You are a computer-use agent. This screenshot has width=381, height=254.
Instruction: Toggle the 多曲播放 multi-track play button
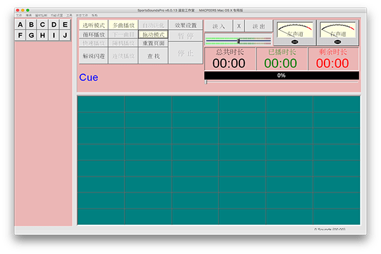pyautogui.click(x=123, y=25)
